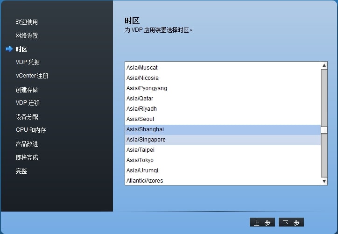
Task: Select Asia/Nicosia time zone
Action: point(223,78)
